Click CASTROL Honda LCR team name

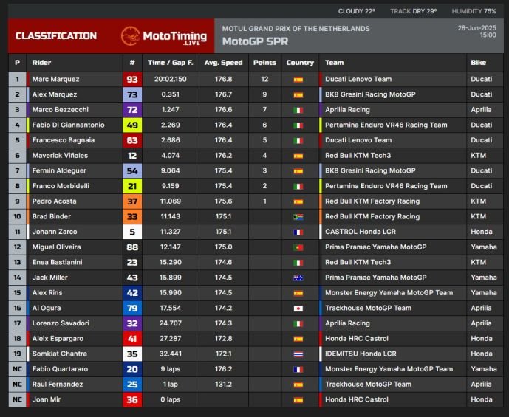point(361,232)
